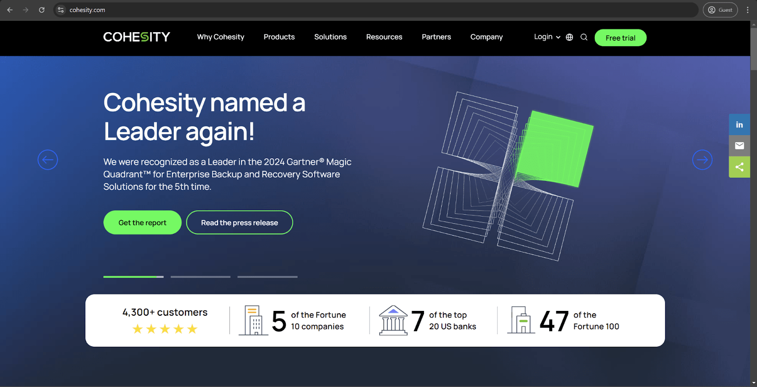Viewport: 757px width, 387px height.
Task: Open the Products menu
Action: 279,37
